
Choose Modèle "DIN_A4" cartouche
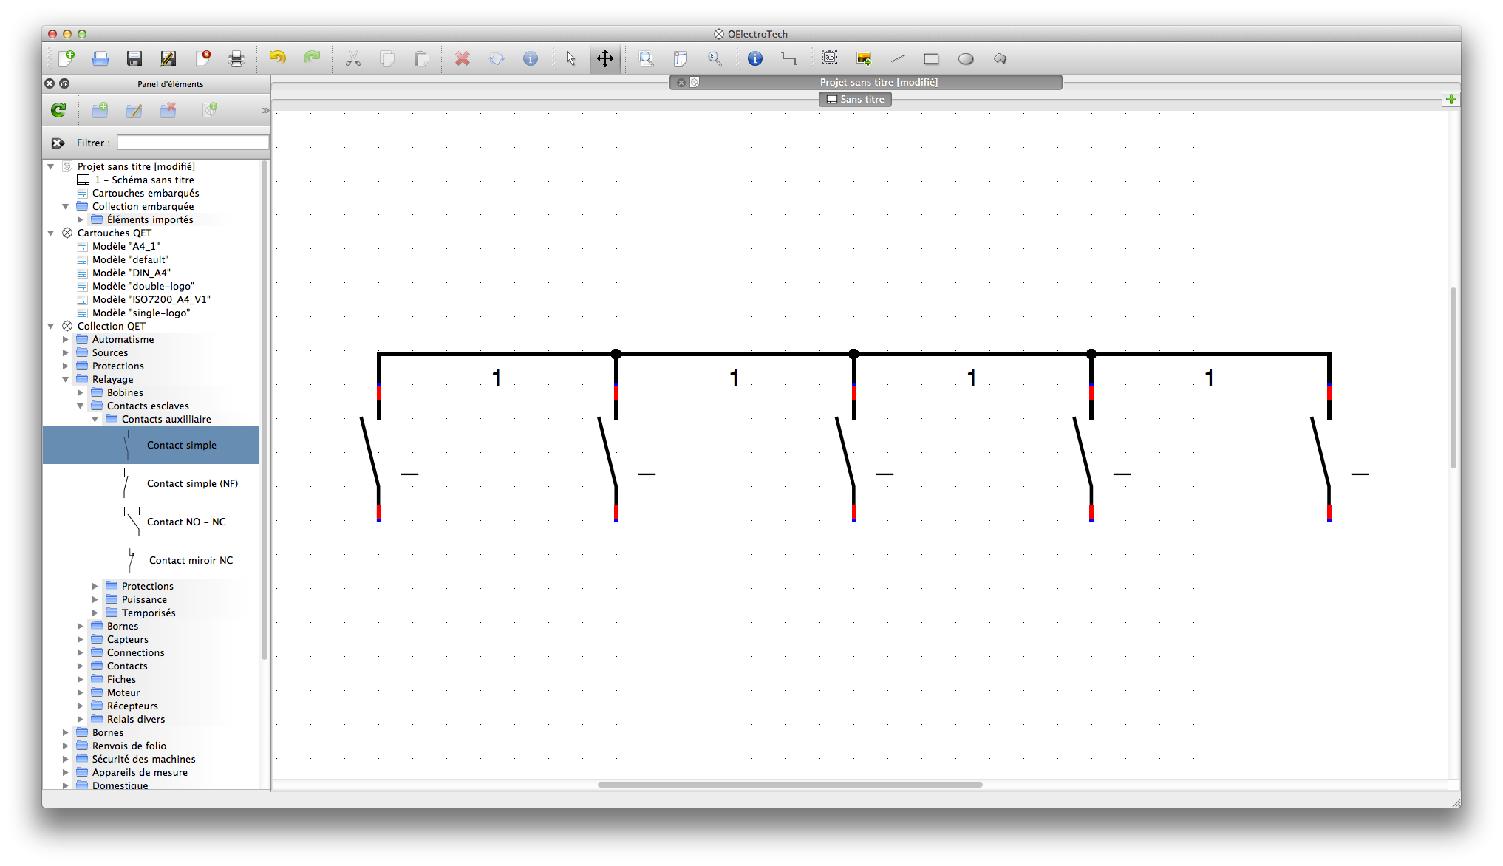132,273
